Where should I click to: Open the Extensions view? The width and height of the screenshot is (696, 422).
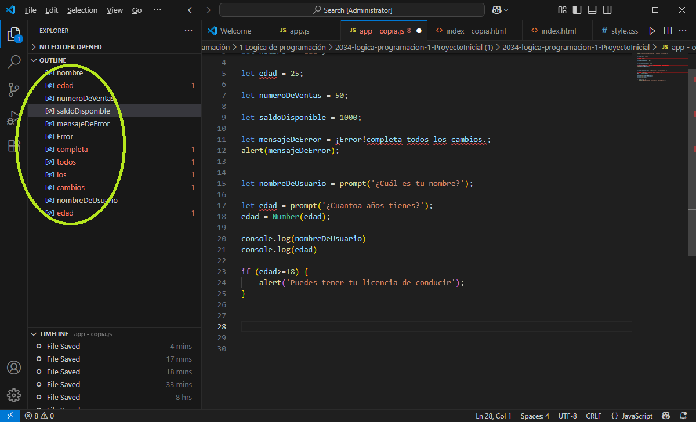point(14,145)
